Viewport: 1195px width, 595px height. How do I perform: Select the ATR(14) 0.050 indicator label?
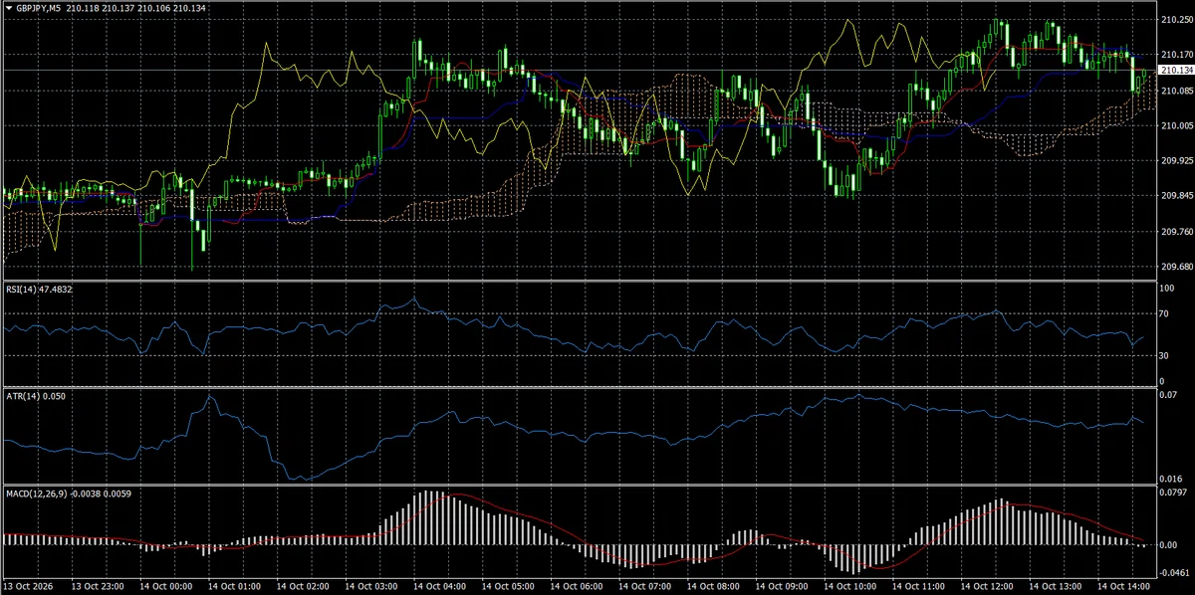[35, 395]
